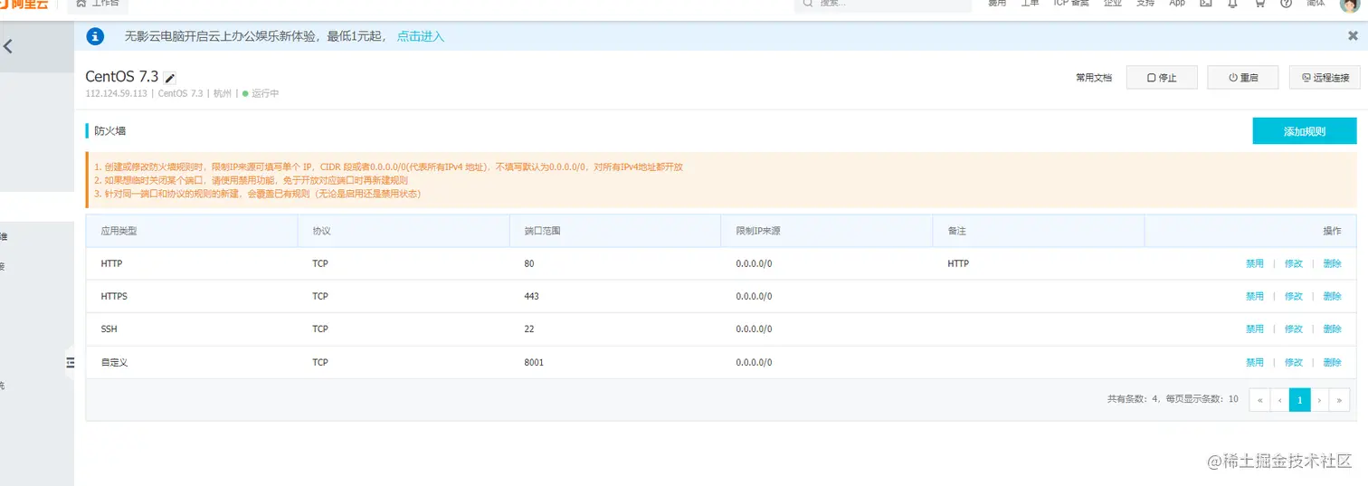Open the App menu item
Image resolution: width=1368 pixels, height=486 pixels.
point(1177,4)
